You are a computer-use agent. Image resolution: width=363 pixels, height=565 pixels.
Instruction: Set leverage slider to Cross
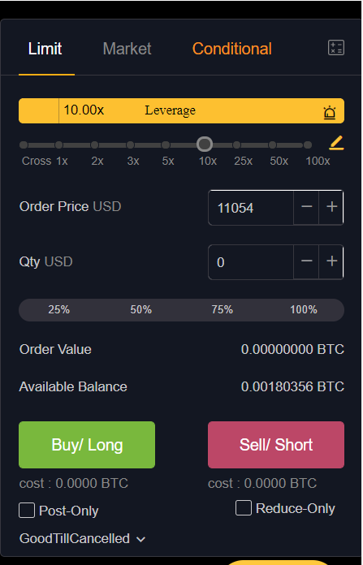coord(24,144)
